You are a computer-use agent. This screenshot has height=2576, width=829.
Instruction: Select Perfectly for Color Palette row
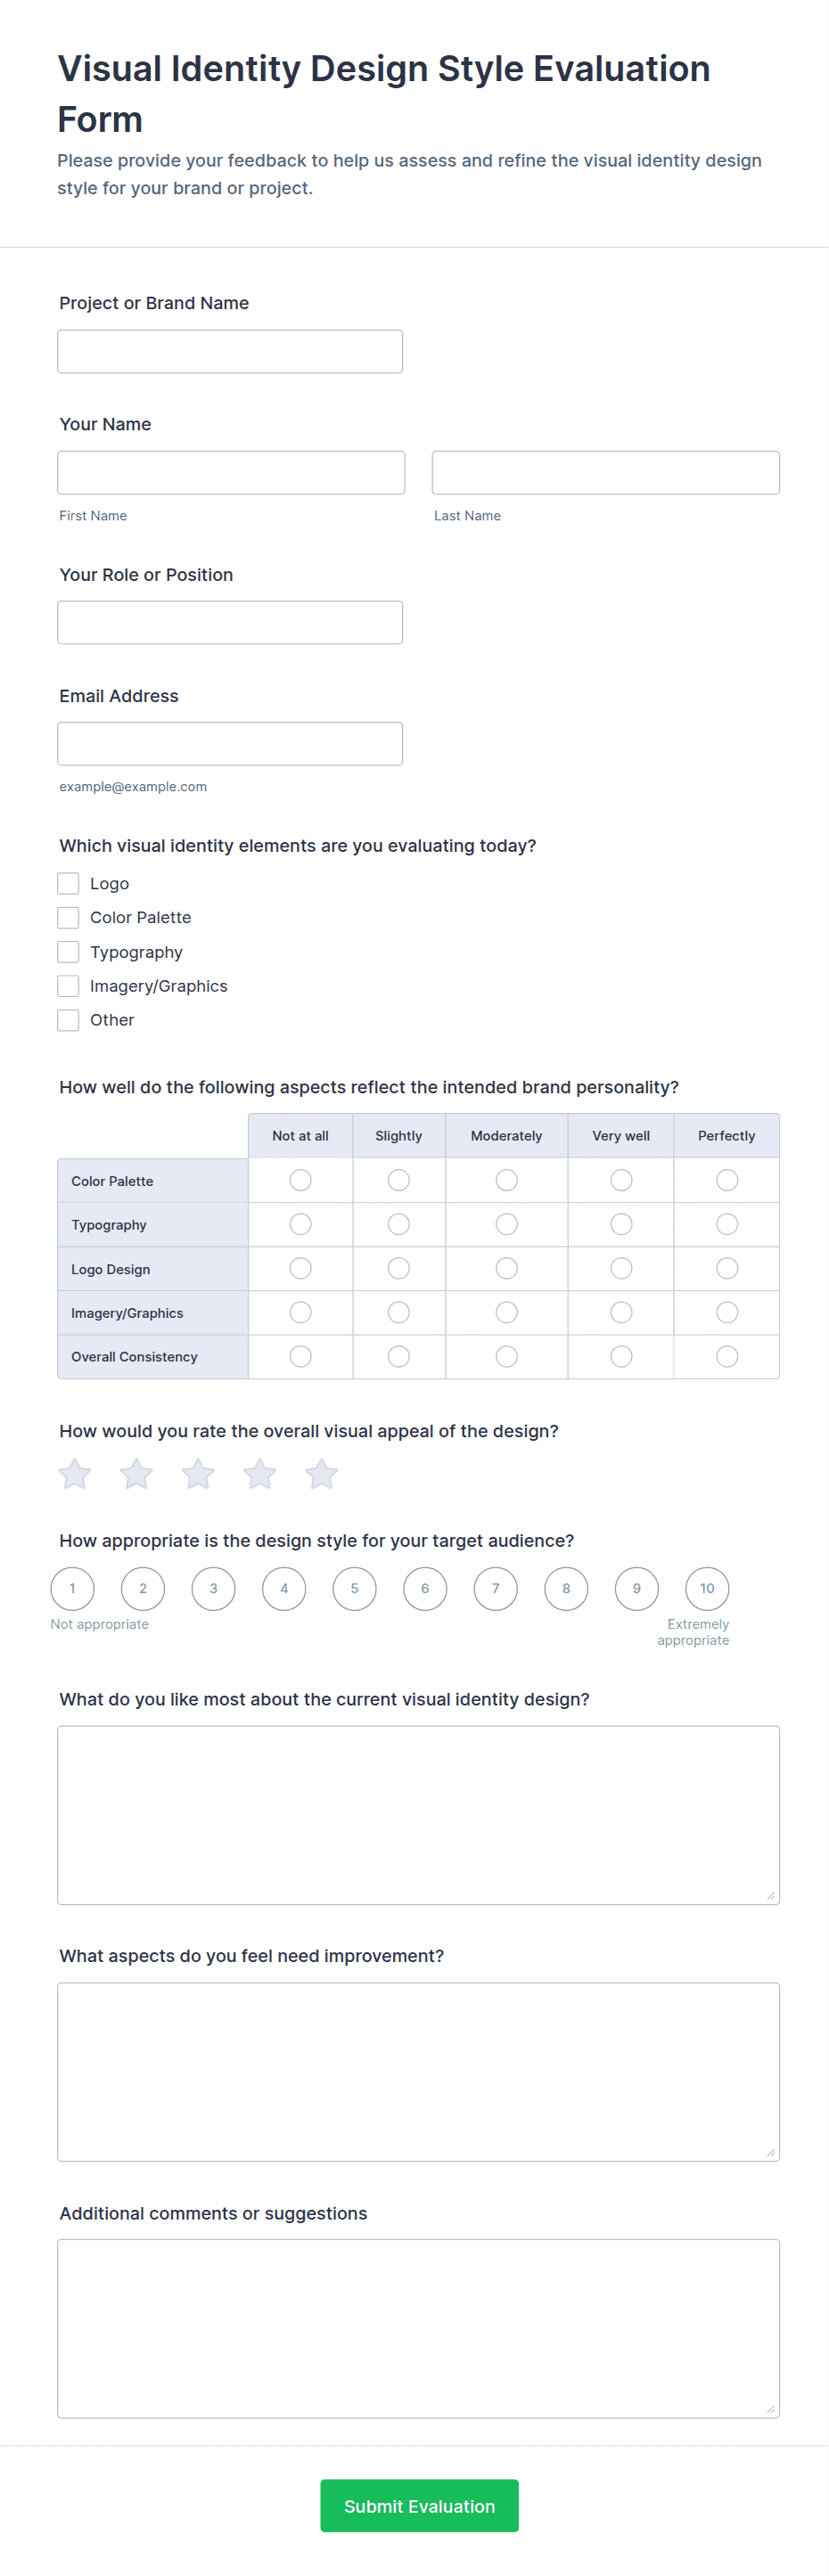[x=727, y=1181]
